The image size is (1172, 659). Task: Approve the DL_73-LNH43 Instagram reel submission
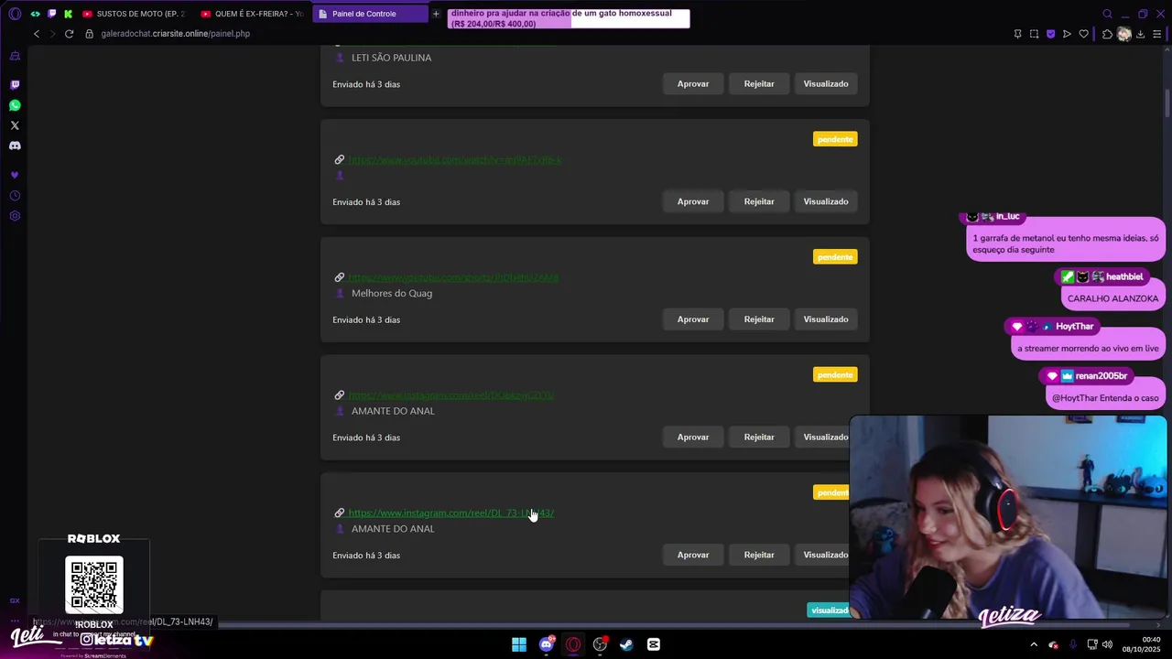[x=693, y=555]
